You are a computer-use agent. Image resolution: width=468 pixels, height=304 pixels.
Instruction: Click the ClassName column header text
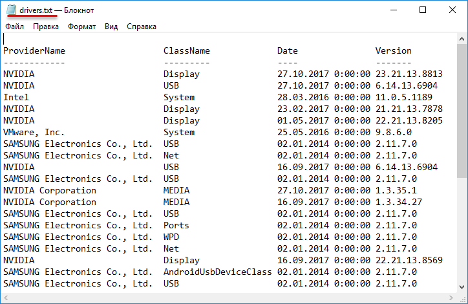point(187,50)
